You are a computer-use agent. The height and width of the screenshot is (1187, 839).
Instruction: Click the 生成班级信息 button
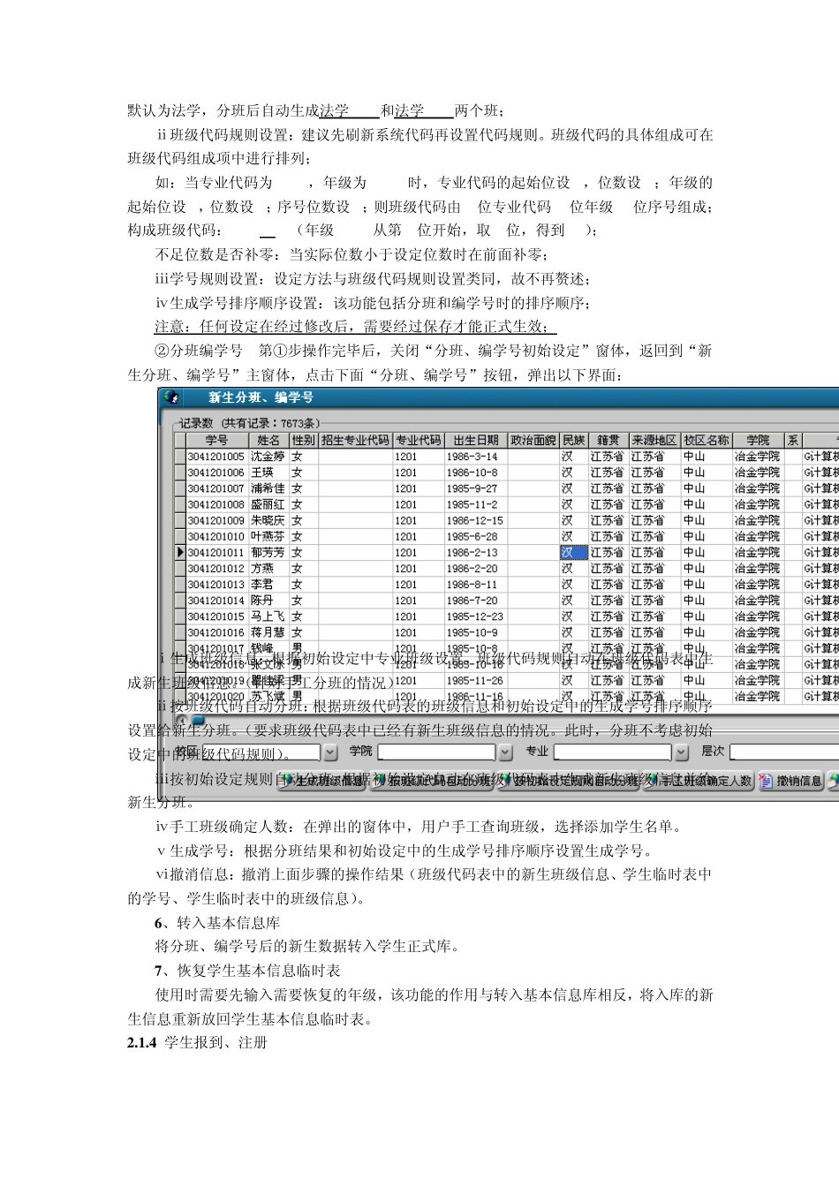coord(320,781)
